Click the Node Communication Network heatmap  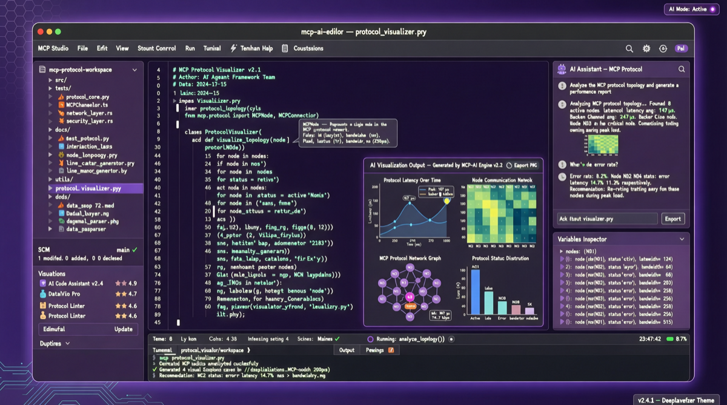[x=500, y=214]
